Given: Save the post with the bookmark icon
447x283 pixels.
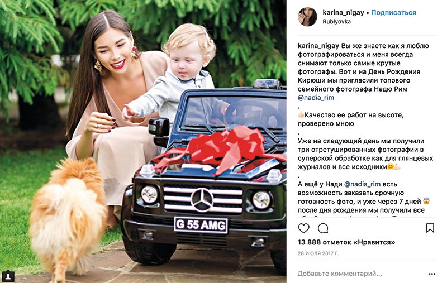Looking at the screenshot, I should (x=430, y=228).
